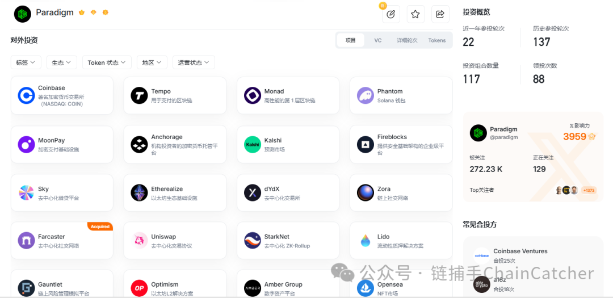Open the Anchorage project name link
Screen dimensions: 613x298
click(167, 137)
